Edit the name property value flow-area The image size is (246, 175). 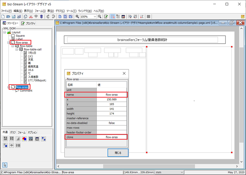point(112,95)
